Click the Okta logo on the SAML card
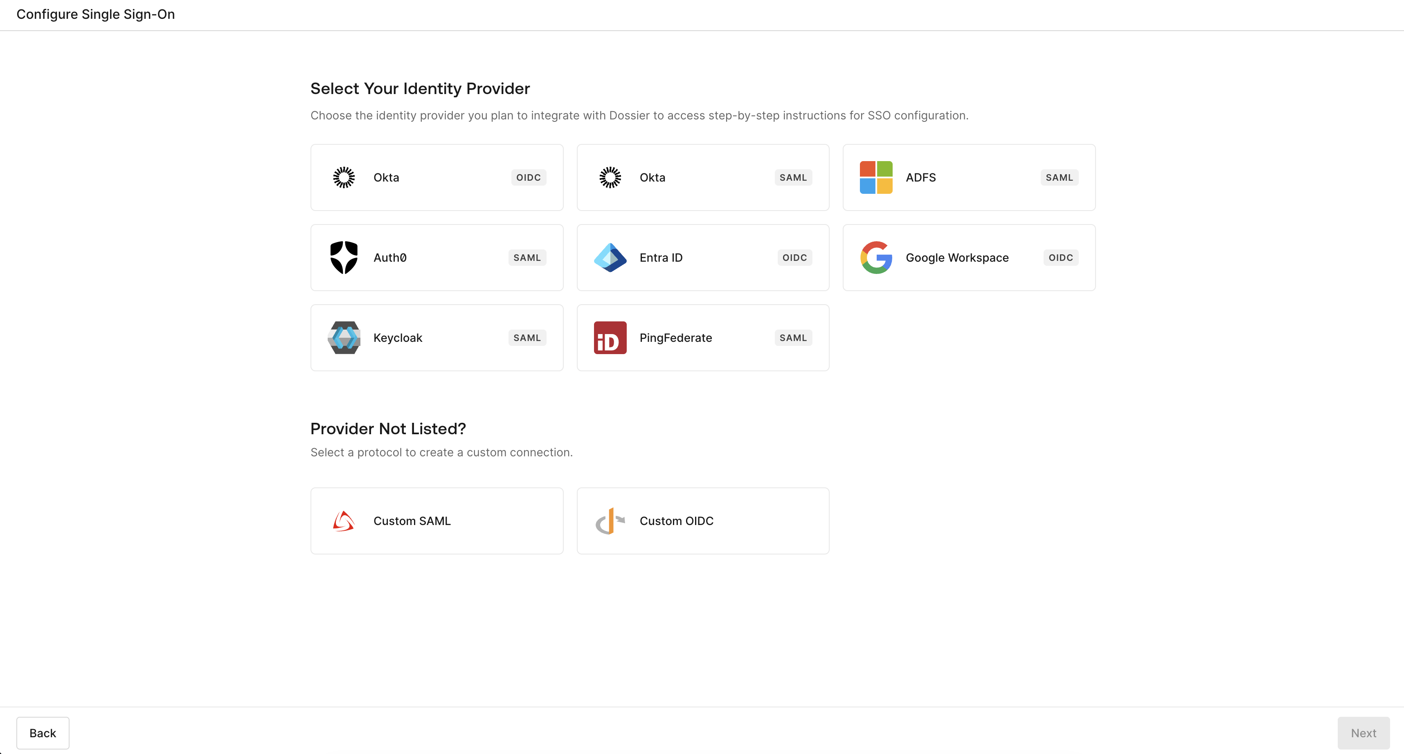 (610, 177)
